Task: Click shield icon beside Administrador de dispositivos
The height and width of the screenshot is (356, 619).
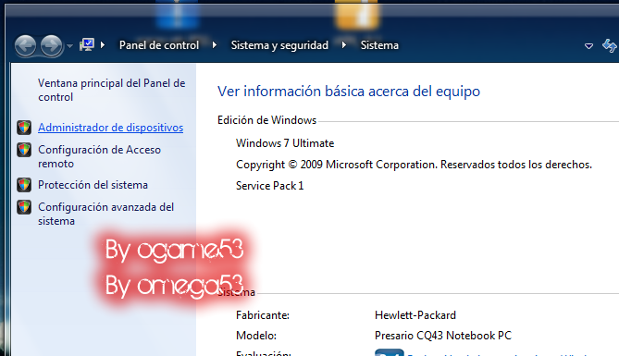Action: click(24, 128)
